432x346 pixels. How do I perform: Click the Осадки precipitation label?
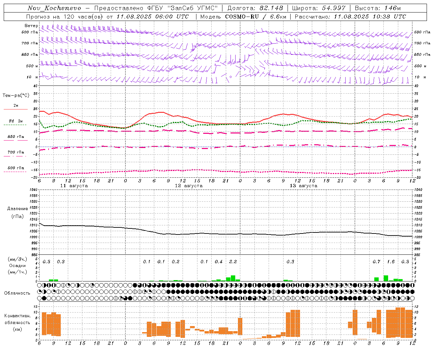pyautogui.click(x=18, y=266)
